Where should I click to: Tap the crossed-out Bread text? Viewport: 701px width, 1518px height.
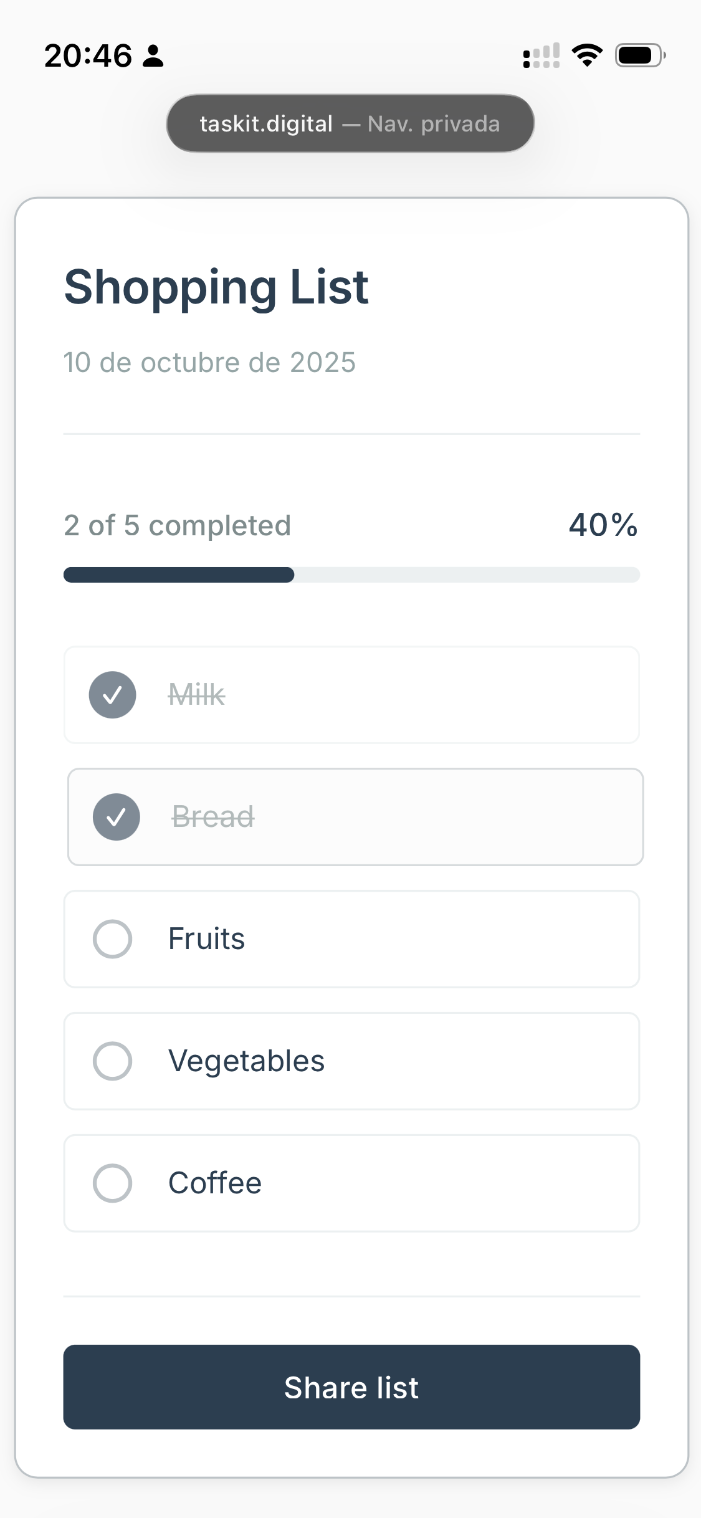213,817
